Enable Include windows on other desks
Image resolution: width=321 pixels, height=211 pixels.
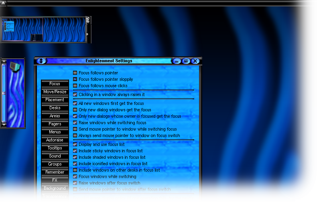[75, 170]
